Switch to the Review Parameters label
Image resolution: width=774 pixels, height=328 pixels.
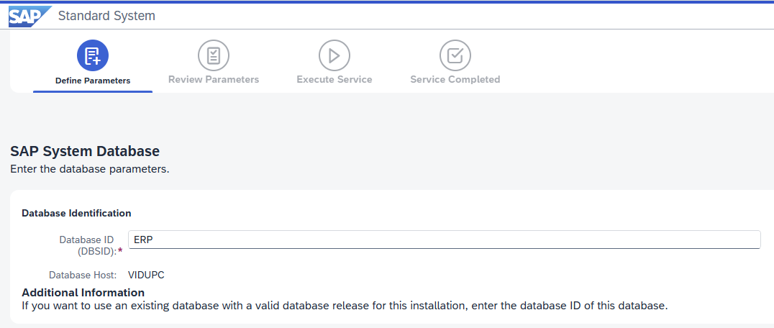(x=214, y=79)
